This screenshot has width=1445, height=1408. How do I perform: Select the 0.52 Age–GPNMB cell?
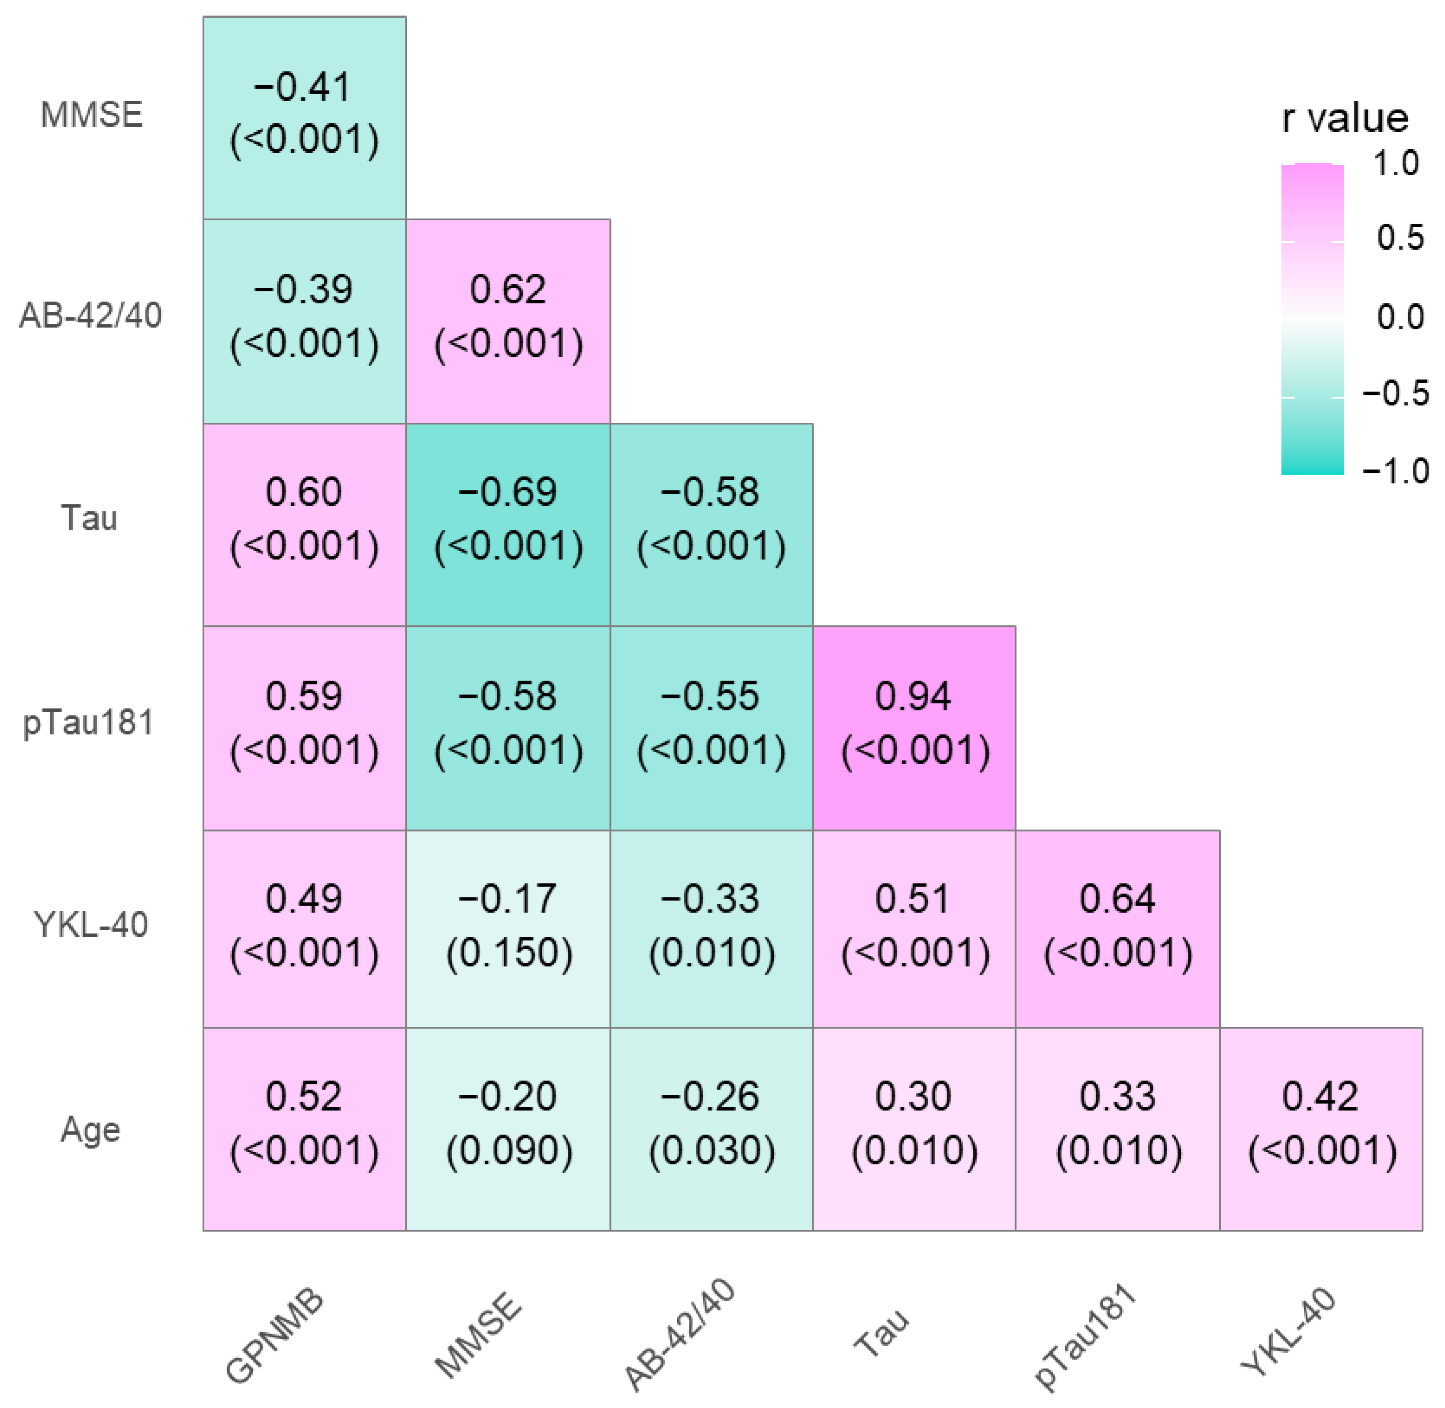[x=304, y=1129]
